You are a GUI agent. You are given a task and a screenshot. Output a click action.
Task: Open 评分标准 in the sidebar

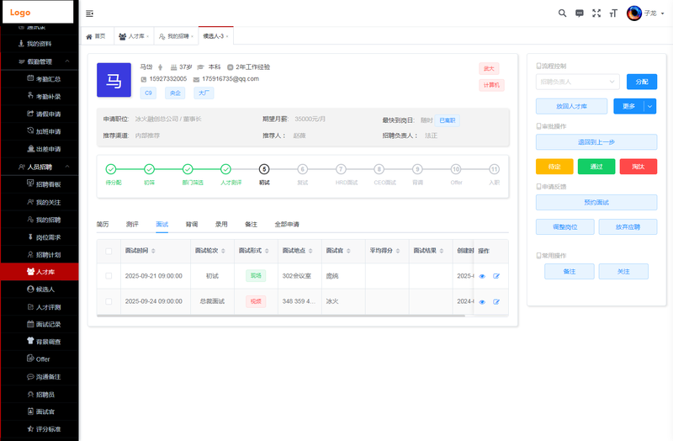click(x=40, y=429)
